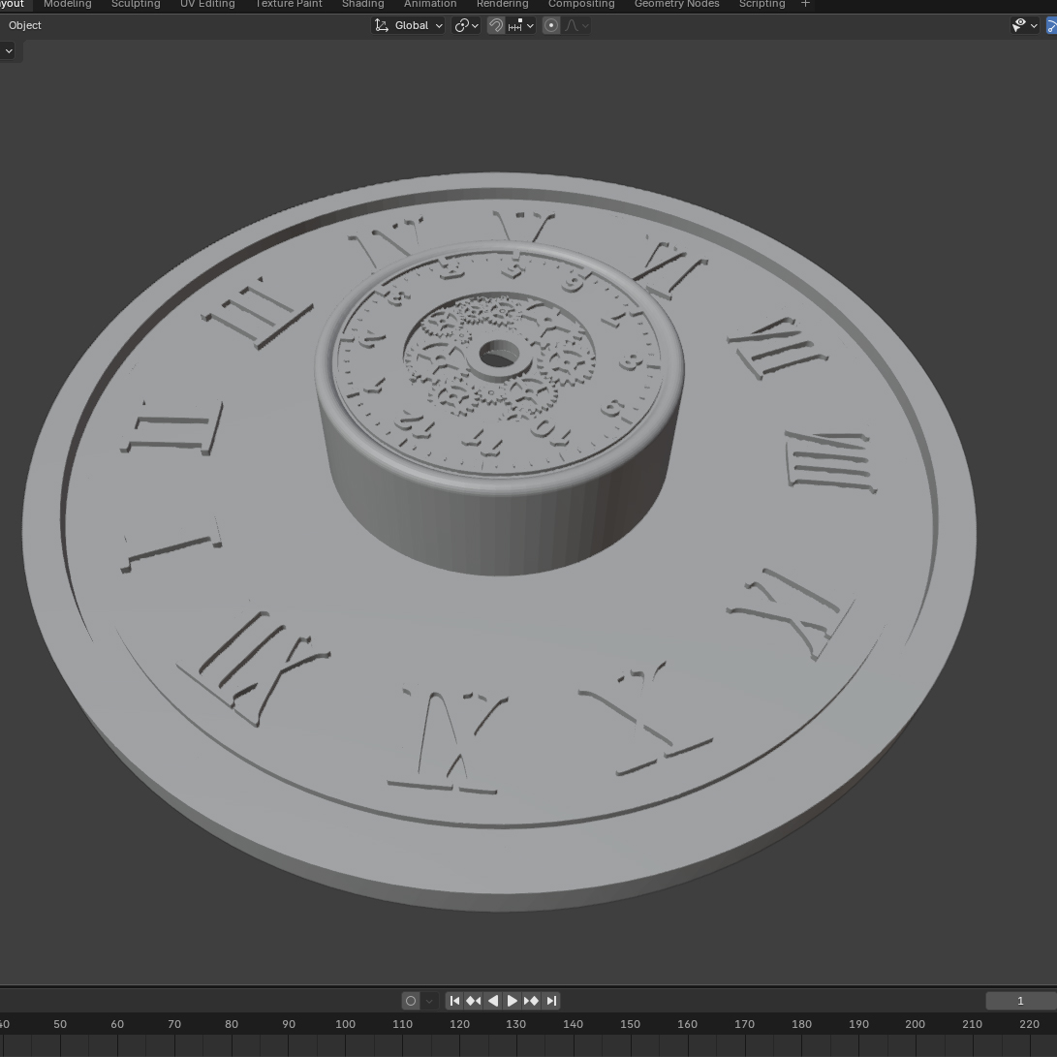This screenshot has width=1057, height=1057.
Task: Jump to the first frame
Action: pos(454,1001)
